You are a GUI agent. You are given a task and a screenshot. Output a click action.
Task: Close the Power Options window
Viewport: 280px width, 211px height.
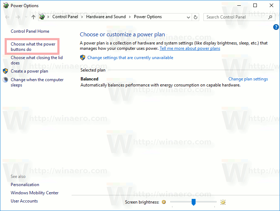click(271, 6)
